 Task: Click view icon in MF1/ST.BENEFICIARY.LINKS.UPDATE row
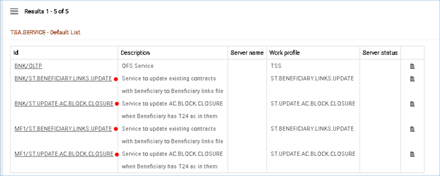point(412,129)
